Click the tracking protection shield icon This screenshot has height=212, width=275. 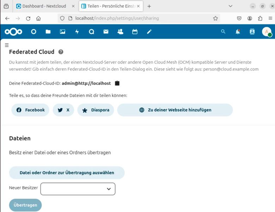[x=62, y=18]
